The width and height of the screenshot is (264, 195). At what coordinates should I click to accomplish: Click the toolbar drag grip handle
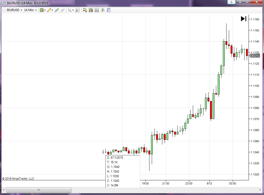pos(3,10)
